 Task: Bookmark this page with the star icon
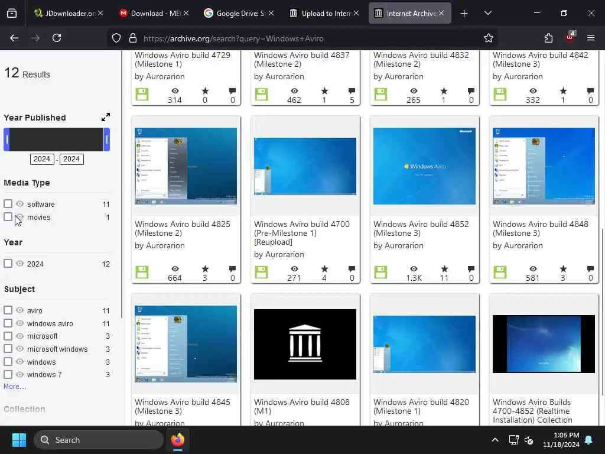(489, 38)
